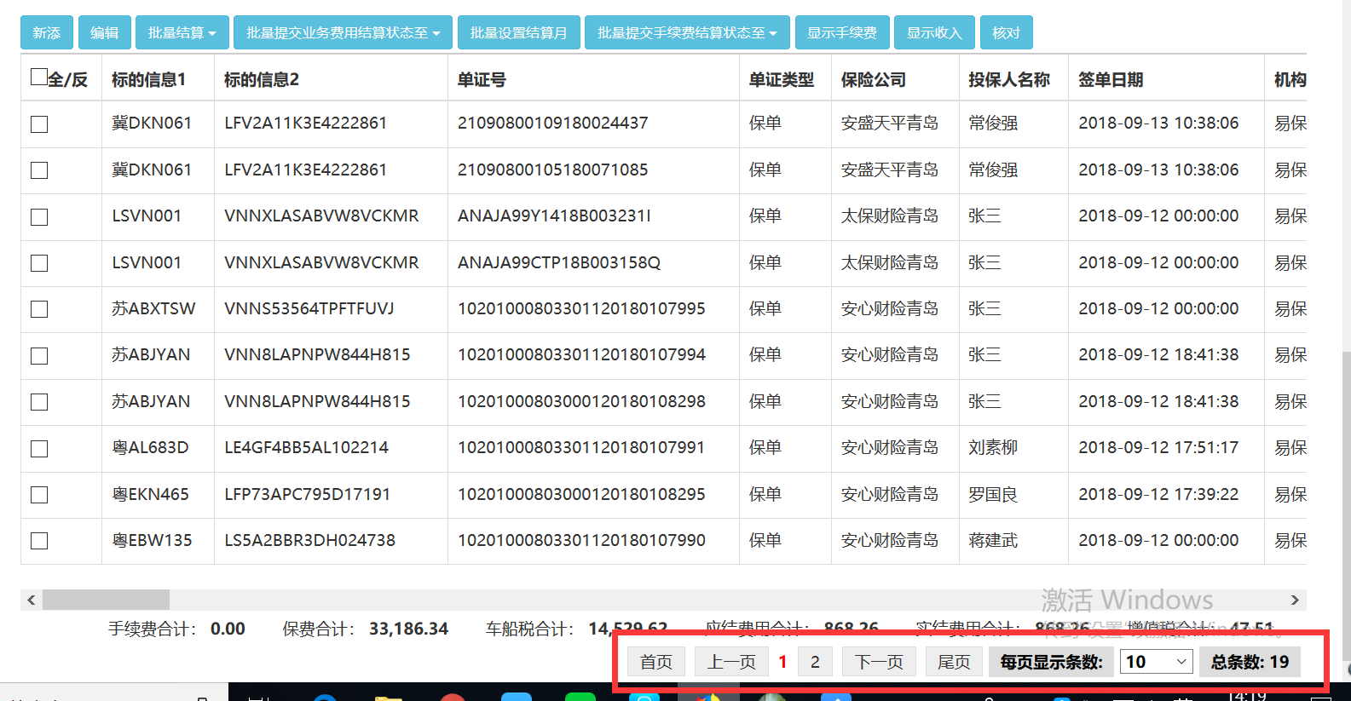Check the row with 单证号 ANAJA99CTP18B003158Q

[39, 263]
